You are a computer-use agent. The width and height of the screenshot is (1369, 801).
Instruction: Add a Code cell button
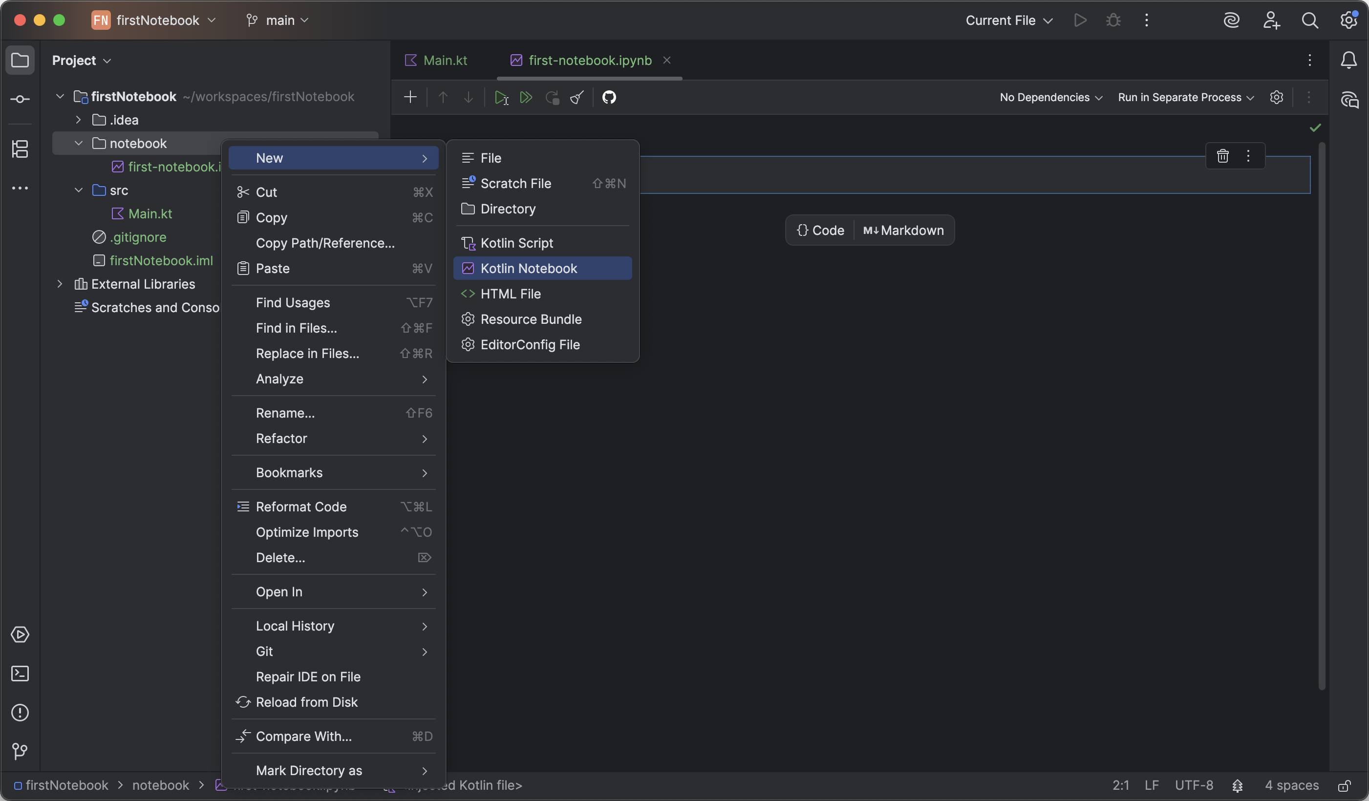[x=820, y=230]
